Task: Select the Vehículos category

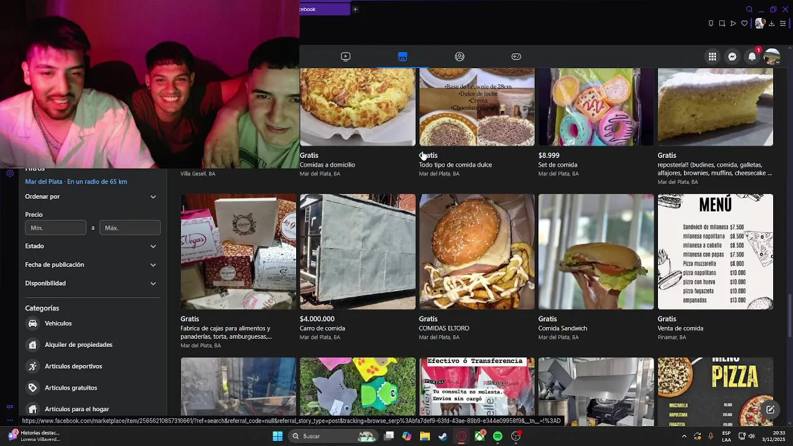Action: pos(92,323)
